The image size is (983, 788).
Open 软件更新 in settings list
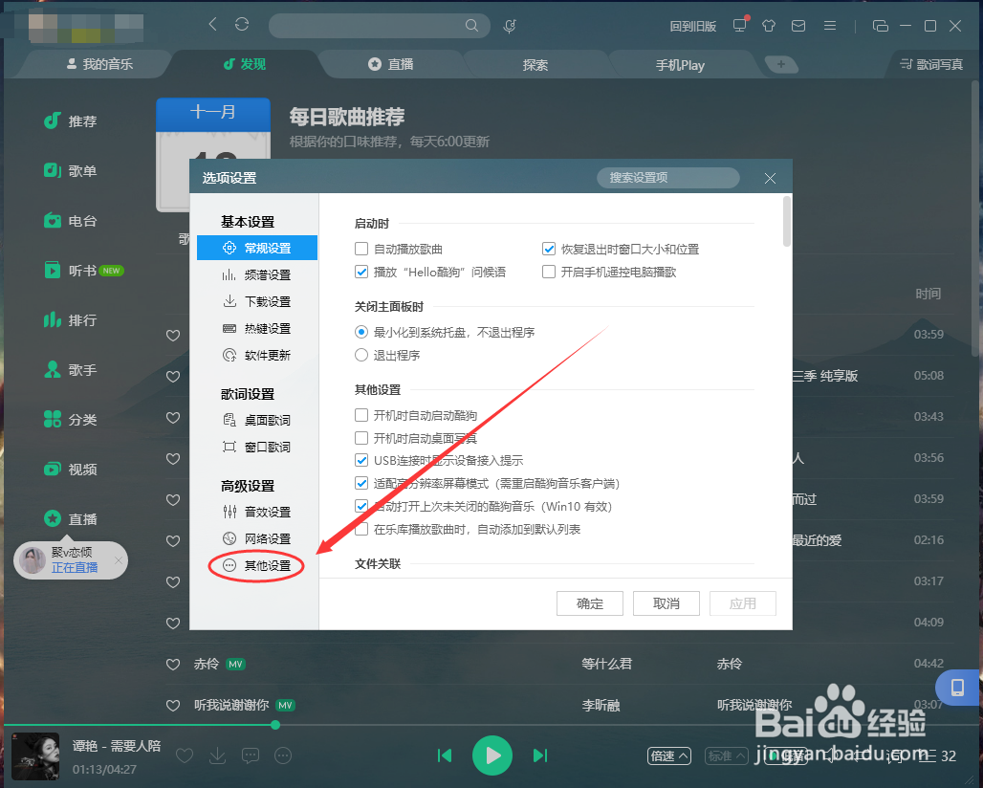(x=257, y=356)
